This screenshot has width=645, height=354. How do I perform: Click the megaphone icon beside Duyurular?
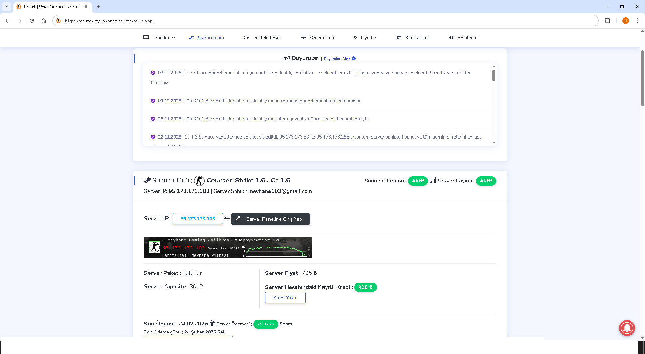tap(287, 58)
